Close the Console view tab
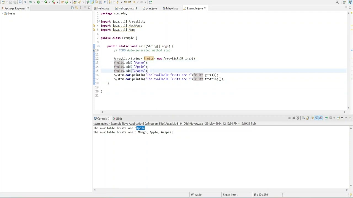353x198 pixels. [109, 119]
